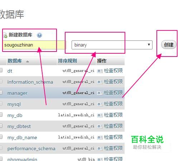Click the privileges icon in the dt row

[100, 71]
